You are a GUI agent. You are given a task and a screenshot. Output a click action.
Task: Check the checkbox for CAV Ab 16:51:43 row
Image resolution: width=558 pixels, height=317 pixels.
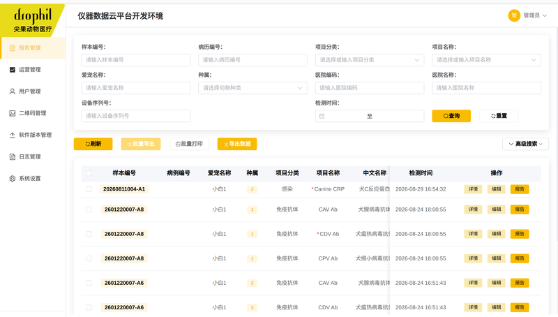(x=89, y=283)
